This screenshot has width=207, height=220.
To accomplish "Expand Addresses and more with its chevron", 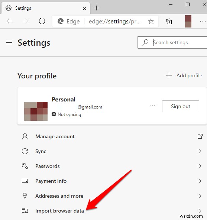I will (200, 196).
